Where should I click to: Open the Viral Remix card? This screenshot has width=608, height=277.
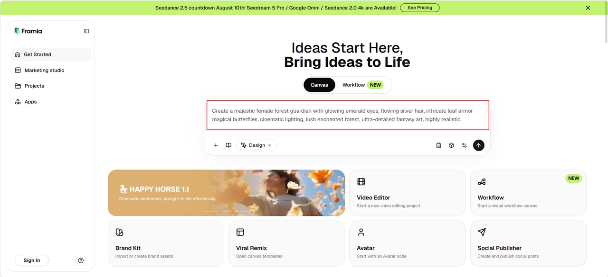pyautogui.click(x=287, y=243)
